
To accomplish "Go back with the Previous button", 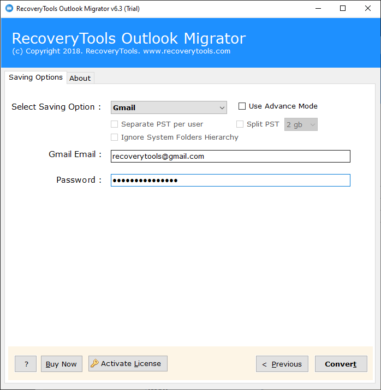I will pyautogui.click(x=282, y=364).
